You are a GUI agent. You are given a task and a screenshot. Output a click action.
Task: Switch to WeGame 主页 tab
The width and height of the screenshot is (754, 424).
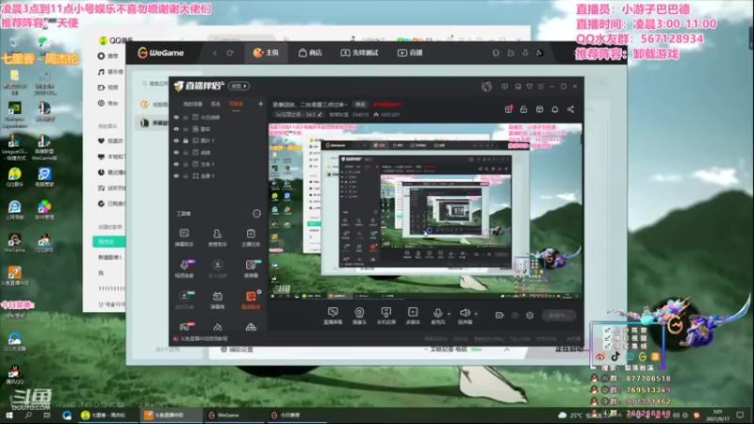click(267, 53)
